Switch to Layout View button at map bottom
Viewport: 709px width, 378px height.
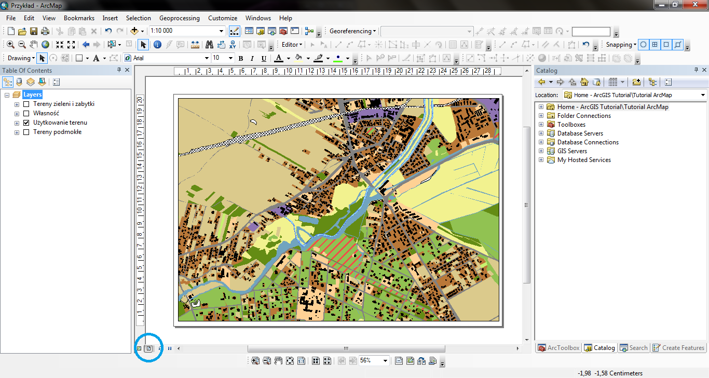tap(148, 348)
